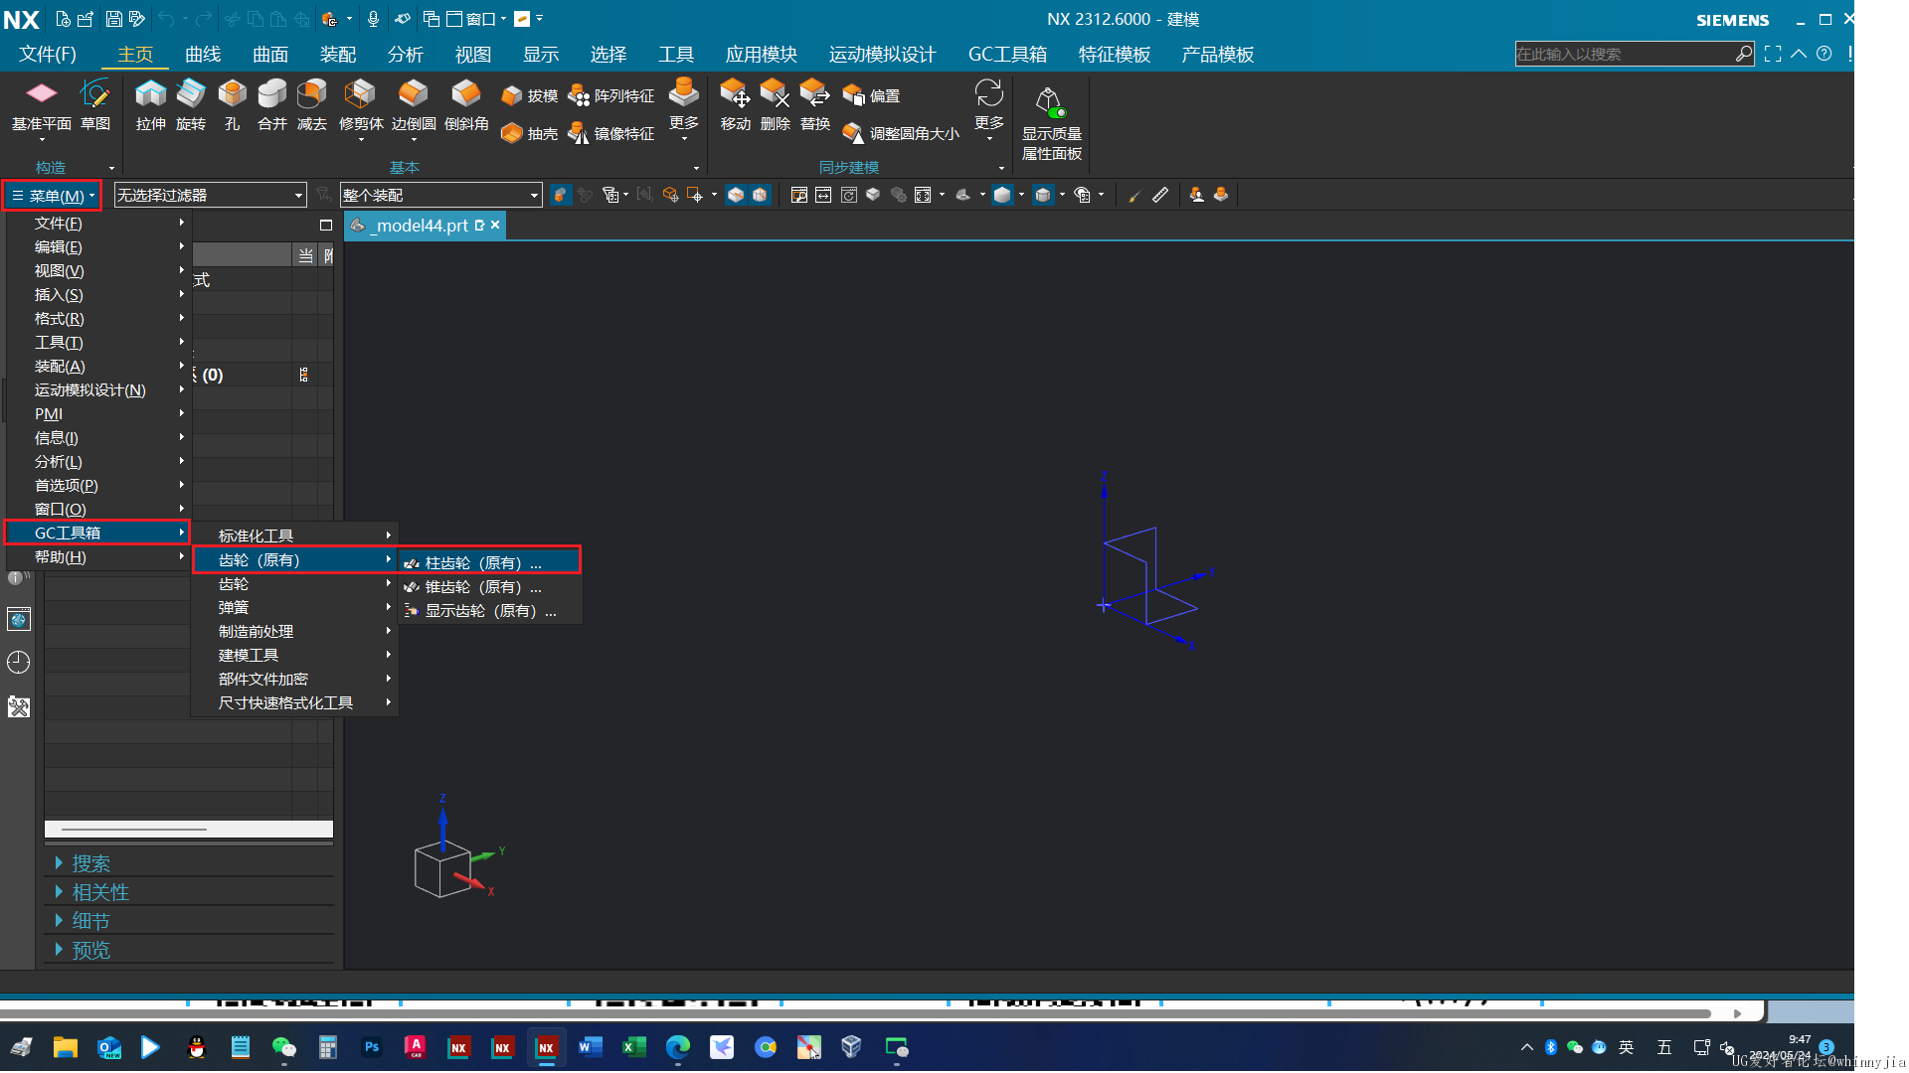1909x1073 pixels.
Task: Activate the 旋转 revolve tool
Action: (x=191, y=104)
